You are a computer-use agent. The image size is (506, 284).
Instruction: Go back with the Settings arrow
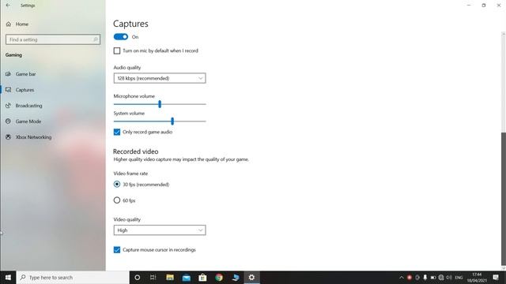coord(8,6)
